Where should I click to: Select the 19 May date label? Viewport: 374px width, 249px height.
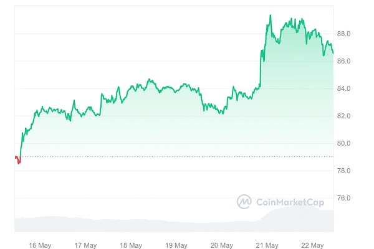point(176,245)
